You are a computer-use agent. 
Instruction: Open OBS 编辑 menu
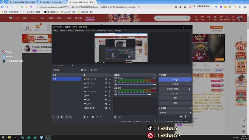63,30
